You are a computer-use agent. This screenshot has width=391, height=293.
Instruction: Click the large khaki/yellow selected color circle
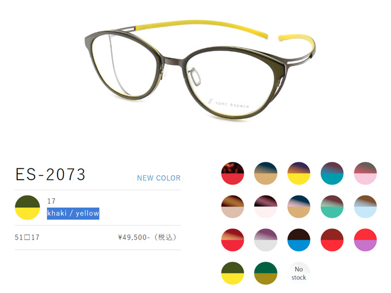click(x=28, y=207)
